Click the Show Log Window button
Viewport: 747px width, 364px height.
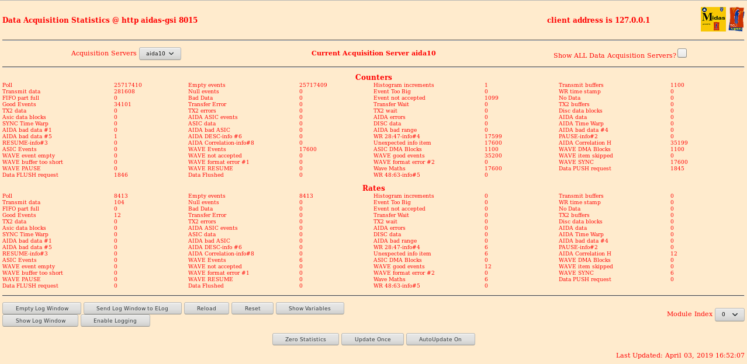coord(40,321)
